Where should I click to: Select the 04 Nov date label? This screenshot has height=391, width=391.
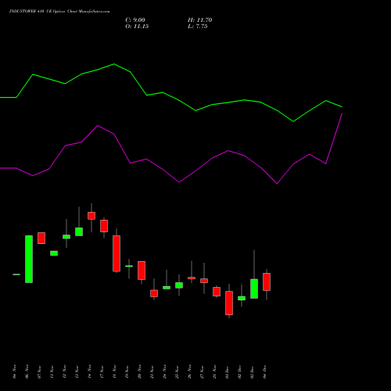click(14, 371)
